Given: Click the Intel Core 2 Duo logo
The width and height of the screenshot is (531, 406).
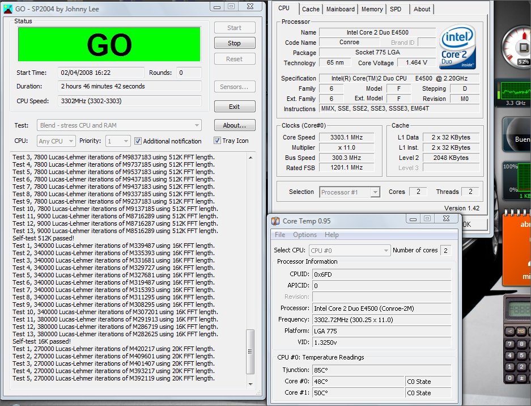Looking at the screenshot, I should coord(457,46).
